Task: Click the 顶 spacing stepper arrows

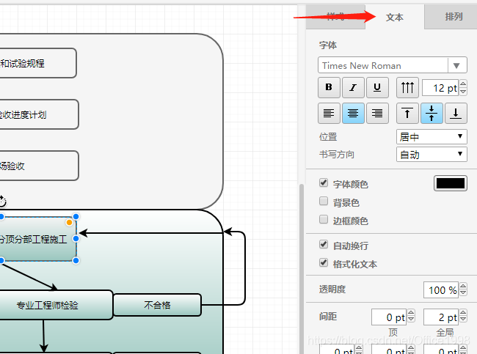Action: pyautogui.click(x=411, y=316)
